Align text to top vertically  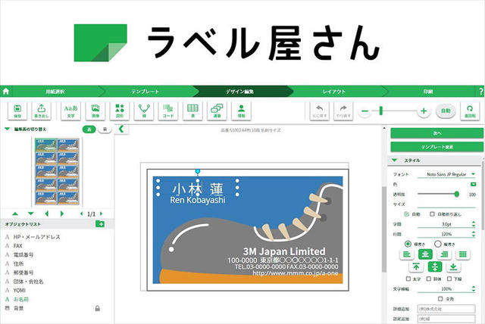point(416,267)
